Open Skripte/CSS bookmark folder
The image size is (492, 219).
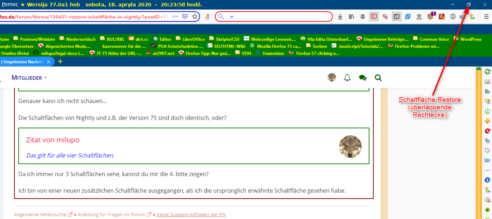coord(224,39)
